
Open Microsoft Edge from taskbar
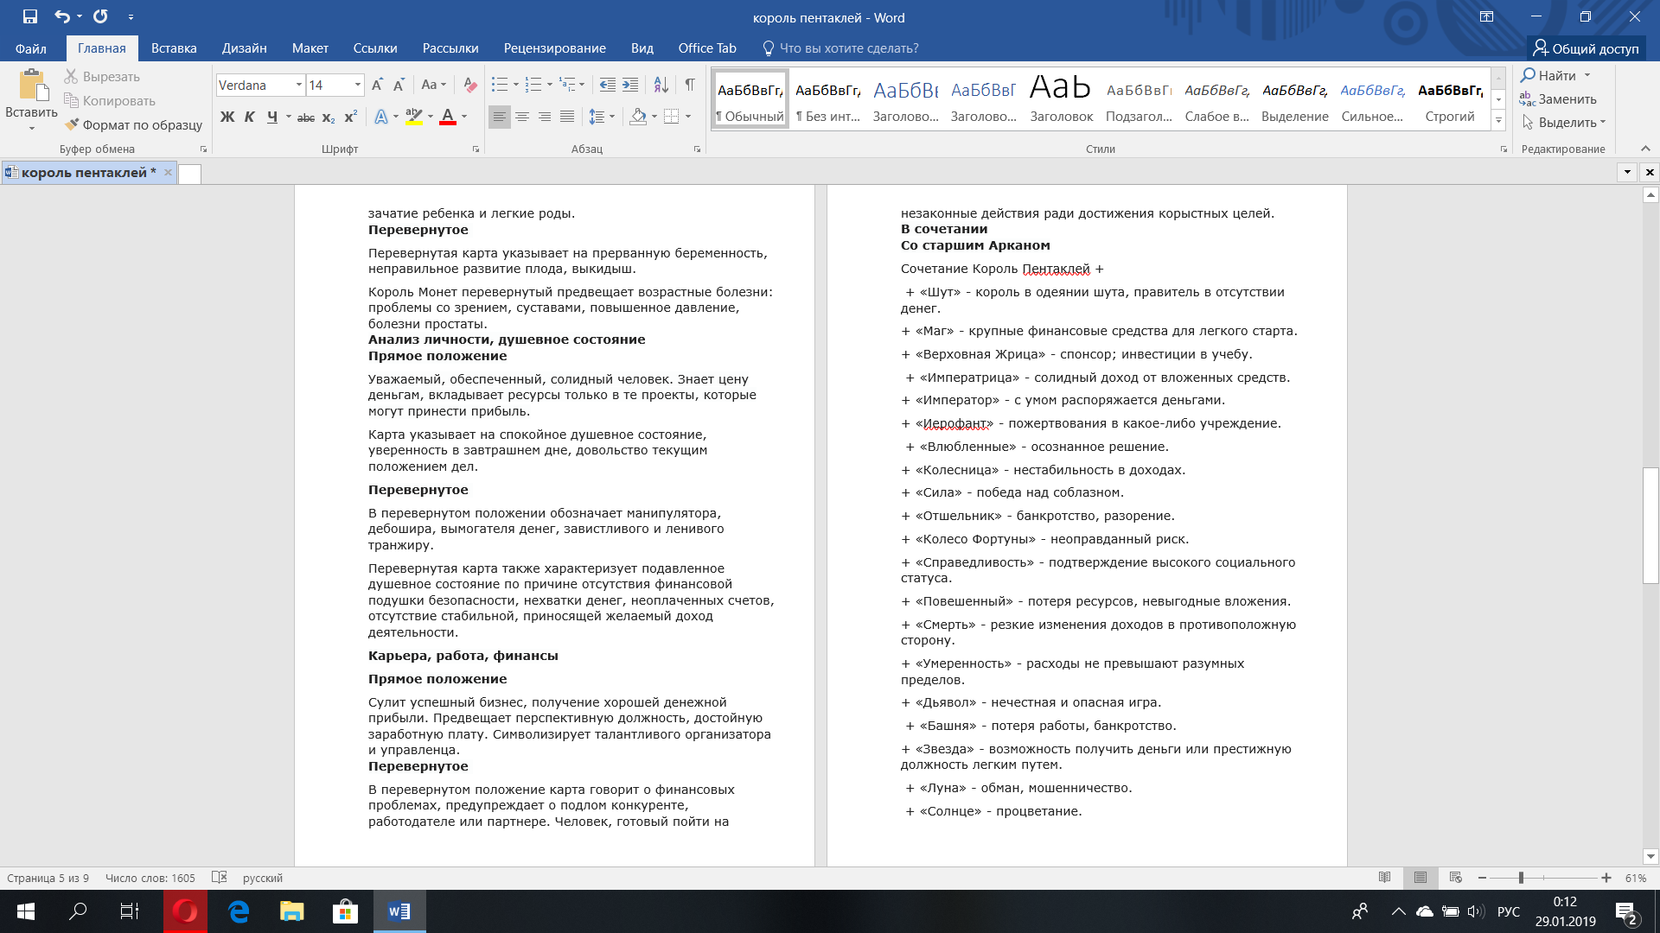pos(239,911)
